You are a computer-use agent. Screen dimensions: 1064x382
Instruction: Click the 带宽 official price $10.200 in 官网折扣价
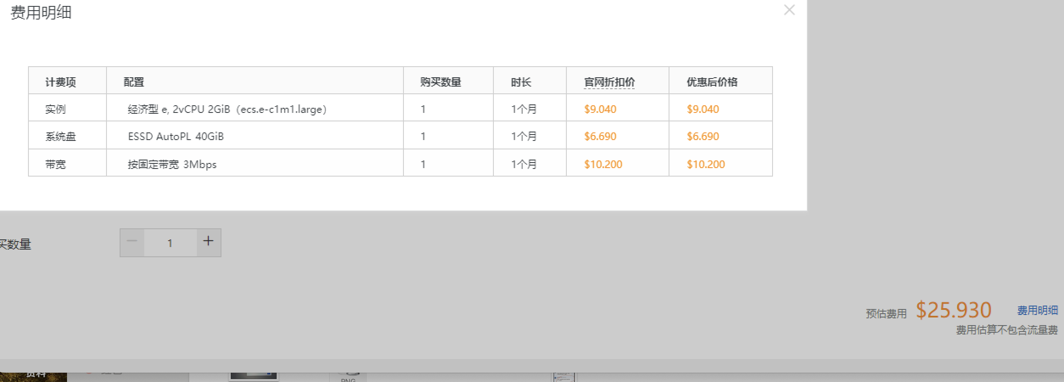tap(603, 164)
